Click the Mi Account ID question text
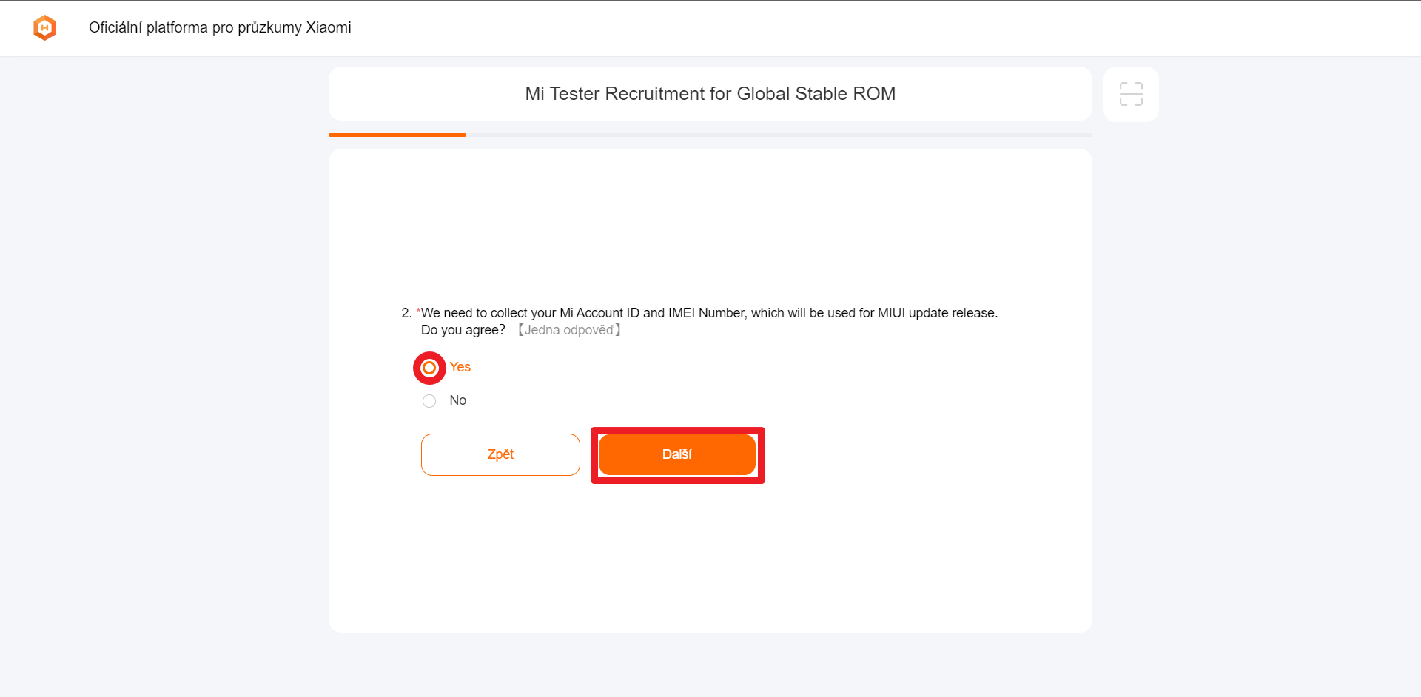Image resolution: width=1421 pixels, height=697 pixels. point(708,313)
